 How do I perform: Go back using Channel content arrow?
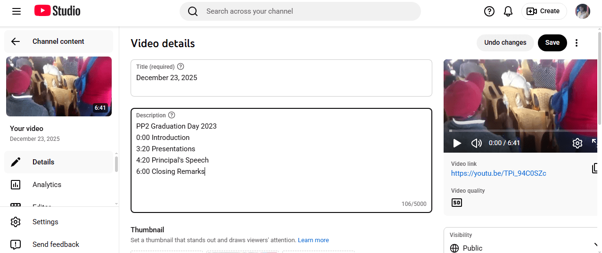point(16,41)
